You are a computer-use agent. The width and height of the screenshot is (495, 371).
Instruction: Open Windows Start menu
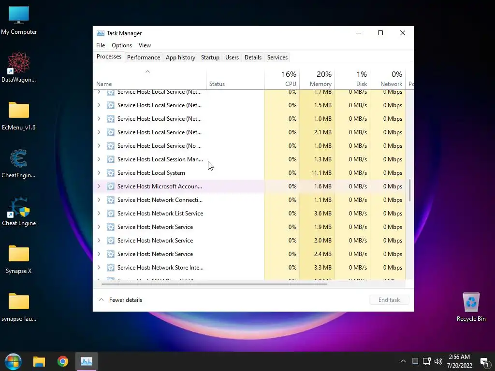(13, 361)
